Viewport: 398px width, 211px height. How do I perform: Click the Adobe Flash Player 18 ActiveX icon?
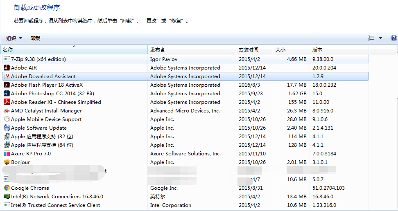[7, 85]
